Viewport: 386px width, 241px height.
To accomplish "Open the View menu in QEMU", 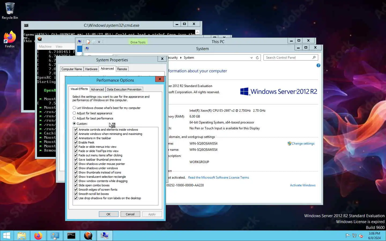I will click(59, 47).
